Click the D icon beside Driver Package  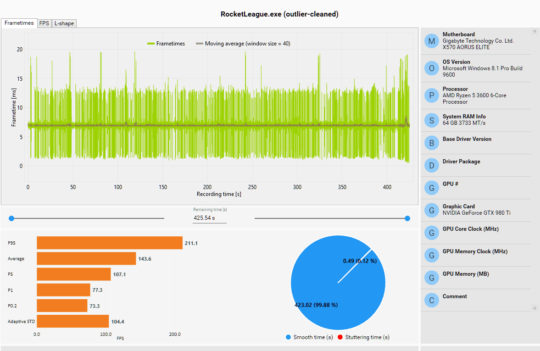pyautogui.click(x=432, y=165)
